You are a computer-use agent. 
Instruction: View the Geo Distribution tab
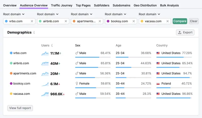point(145,5)
